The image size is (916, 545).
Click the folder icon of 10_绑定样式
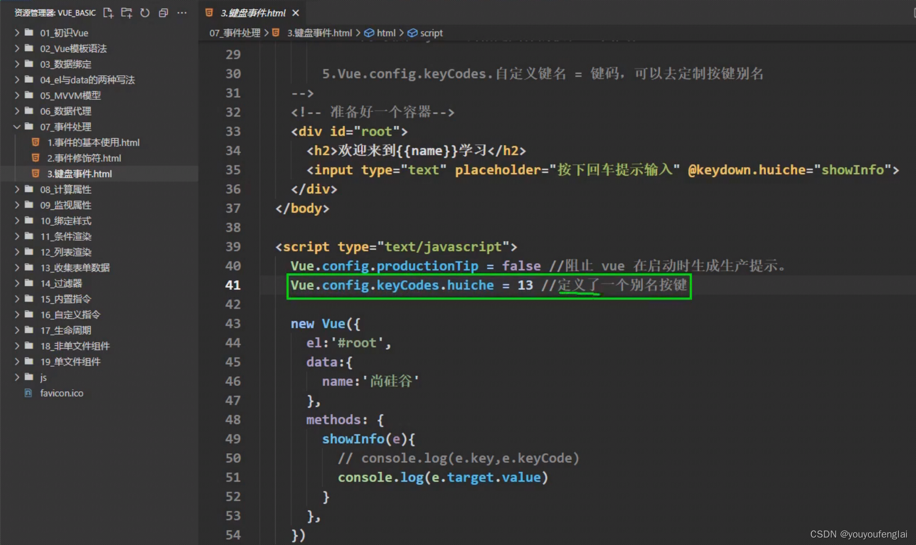pyautogui.click(x=29, y=220)
